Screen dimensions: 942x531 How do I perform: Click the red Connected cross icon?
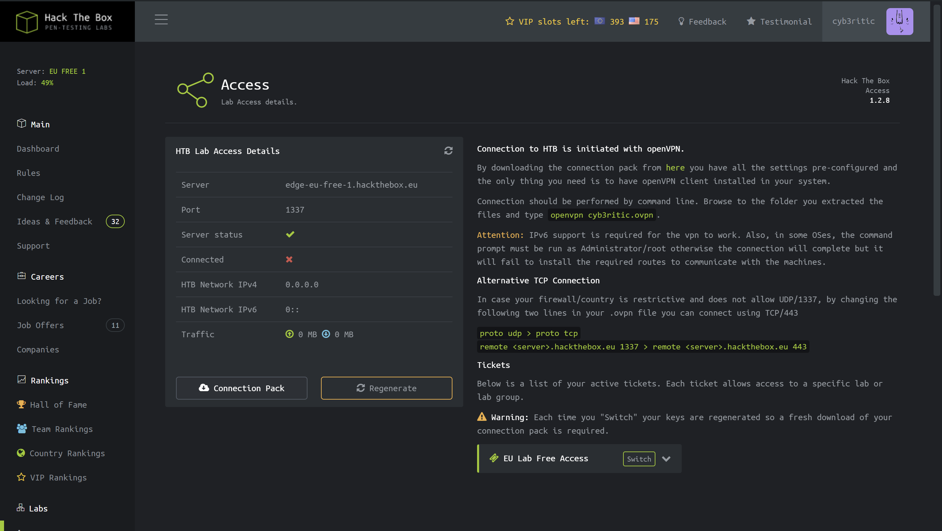coord(289,259)
